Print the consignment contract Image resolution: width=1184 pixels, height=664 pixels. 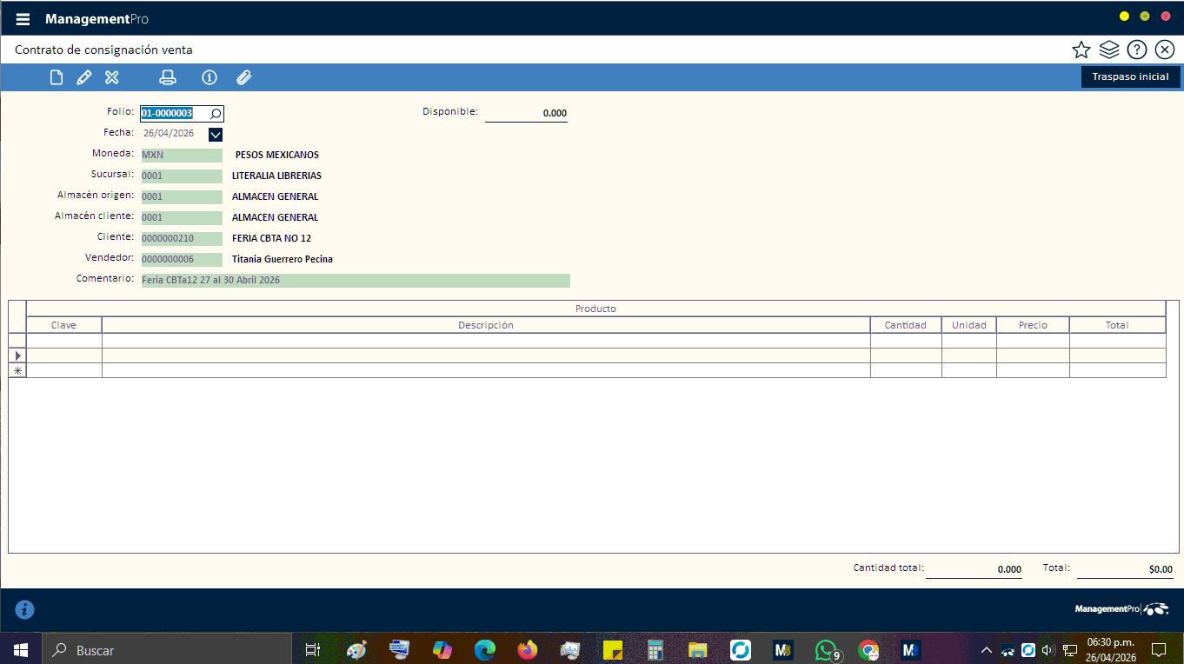[168, 78]
